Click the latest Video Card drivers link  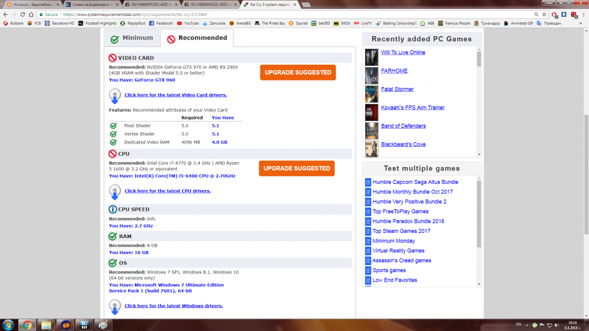click(176, 95)
